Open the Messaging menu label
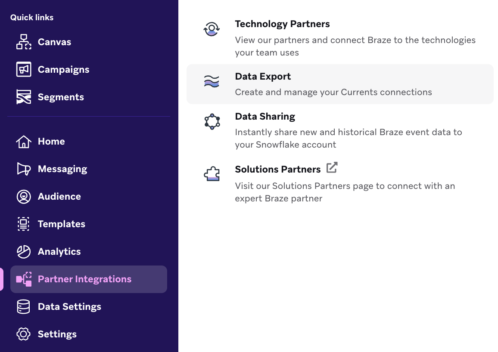498x352 pixels. pyautogui.click(x=62, y=169)
